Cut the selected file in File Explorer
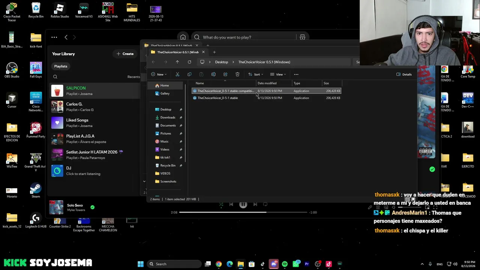Viewport: 480px width, 270px height. click(x=177, y=74)
